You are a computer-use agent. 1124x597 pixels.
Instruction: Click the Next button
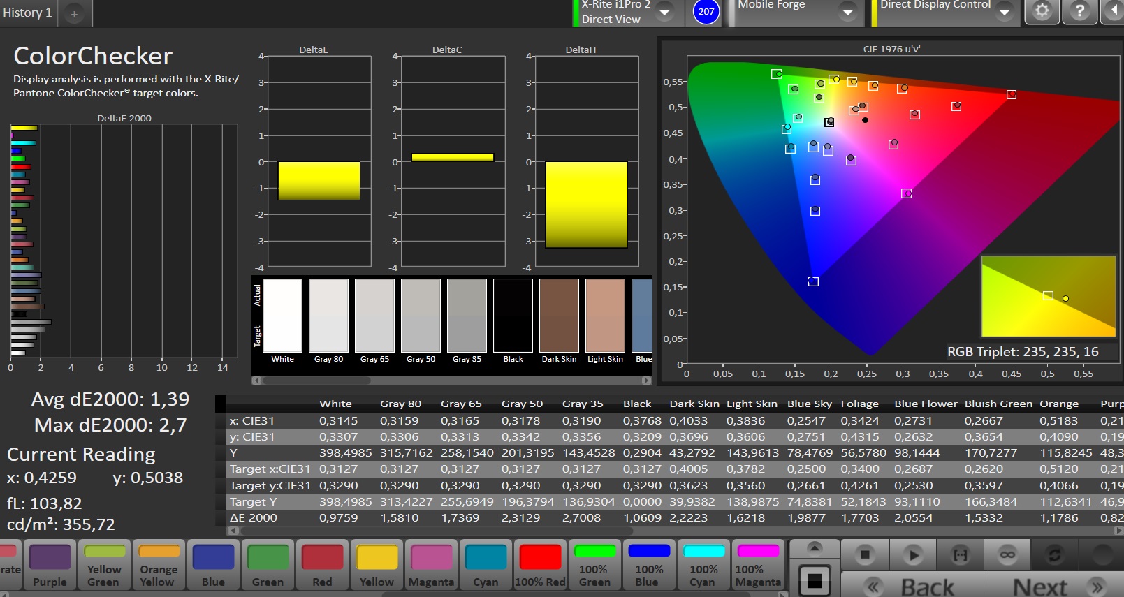coord(1054,587)
